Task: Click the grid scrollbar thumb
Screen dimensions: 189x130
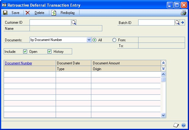Action: (x=163, y=79)
